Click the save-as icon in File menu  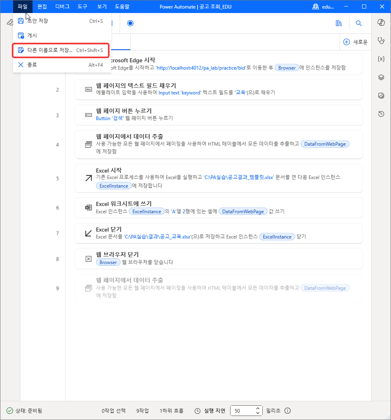pyautogui.click(x=21, y=50)
